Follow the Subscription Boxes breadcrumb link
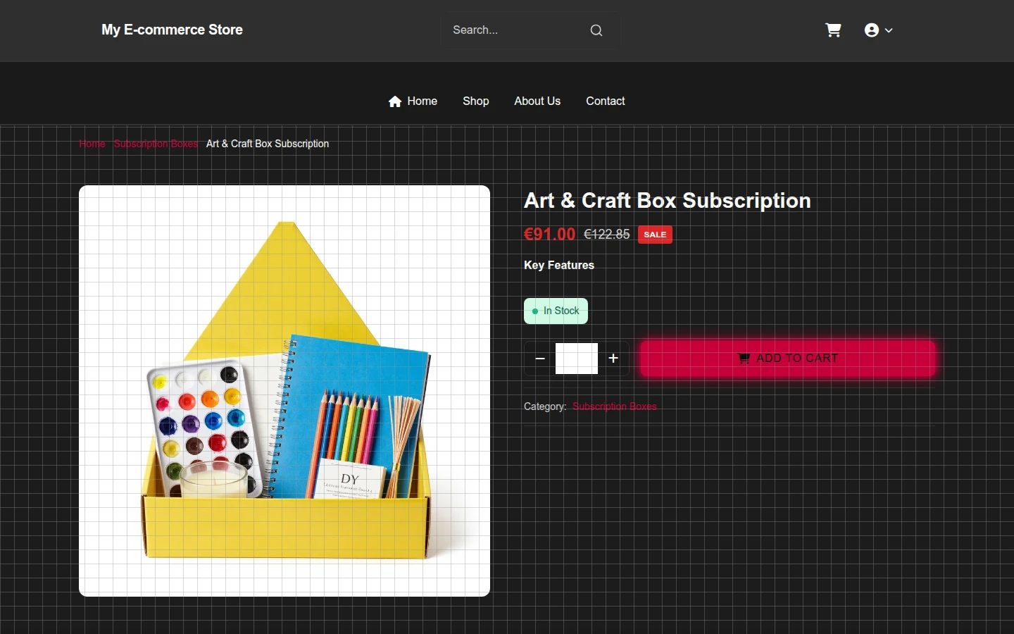This screenshot has width=1014, height=634. click(x=156, y=144)
